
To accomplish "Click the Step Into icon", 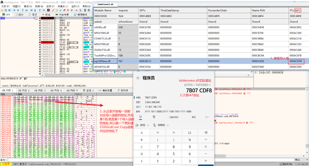I will [23, 10].
